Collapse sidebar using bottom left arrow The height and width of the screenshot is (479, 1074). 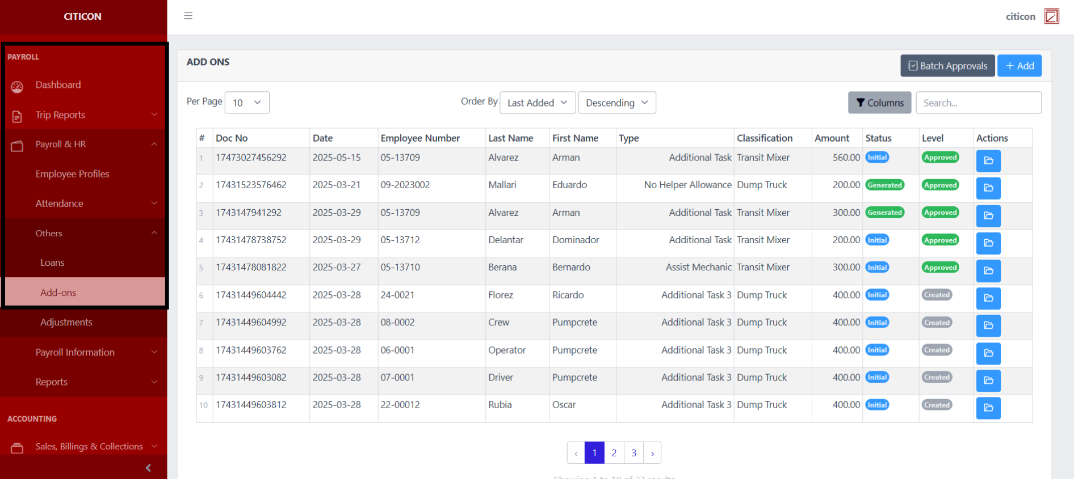[x=148, y=468]
